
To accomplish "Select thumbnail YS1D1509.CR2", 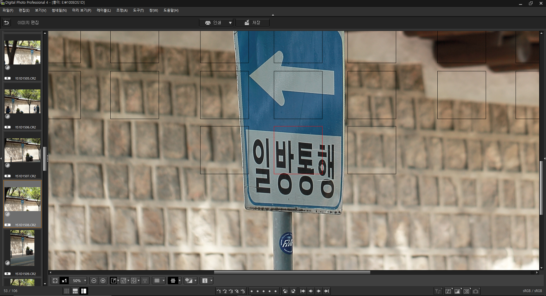I will [x=22, y=253].
